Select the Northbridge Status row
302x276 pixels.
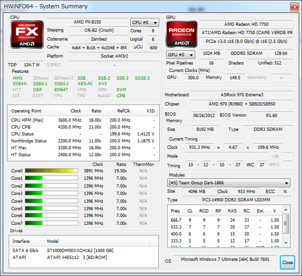point(83,141)
